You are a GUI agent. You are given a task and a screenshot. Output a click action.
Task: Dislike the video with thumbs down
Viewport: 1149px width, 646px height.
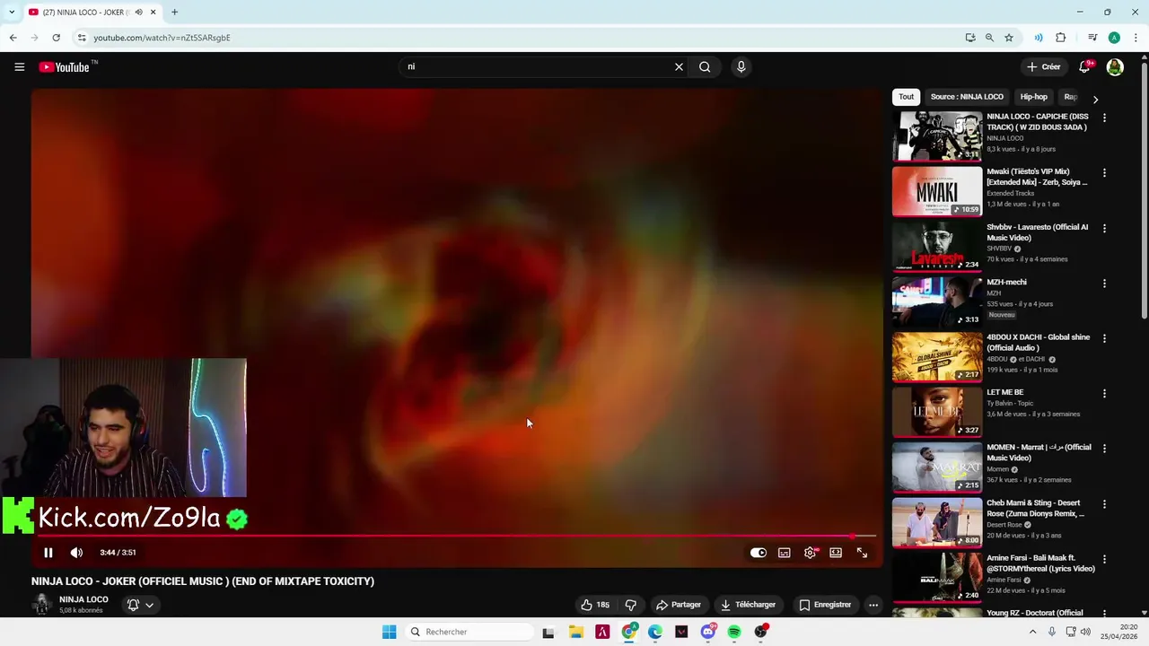coord(630,605)
